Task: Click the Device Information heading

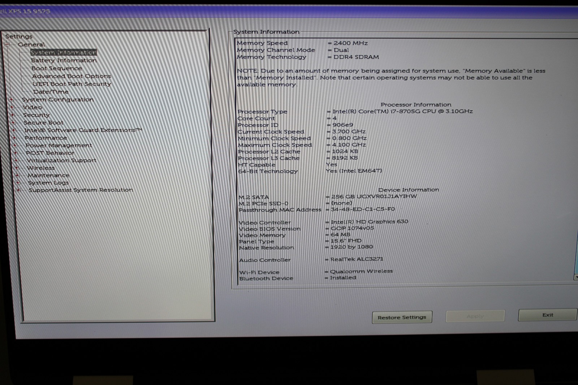Action: 409,190
